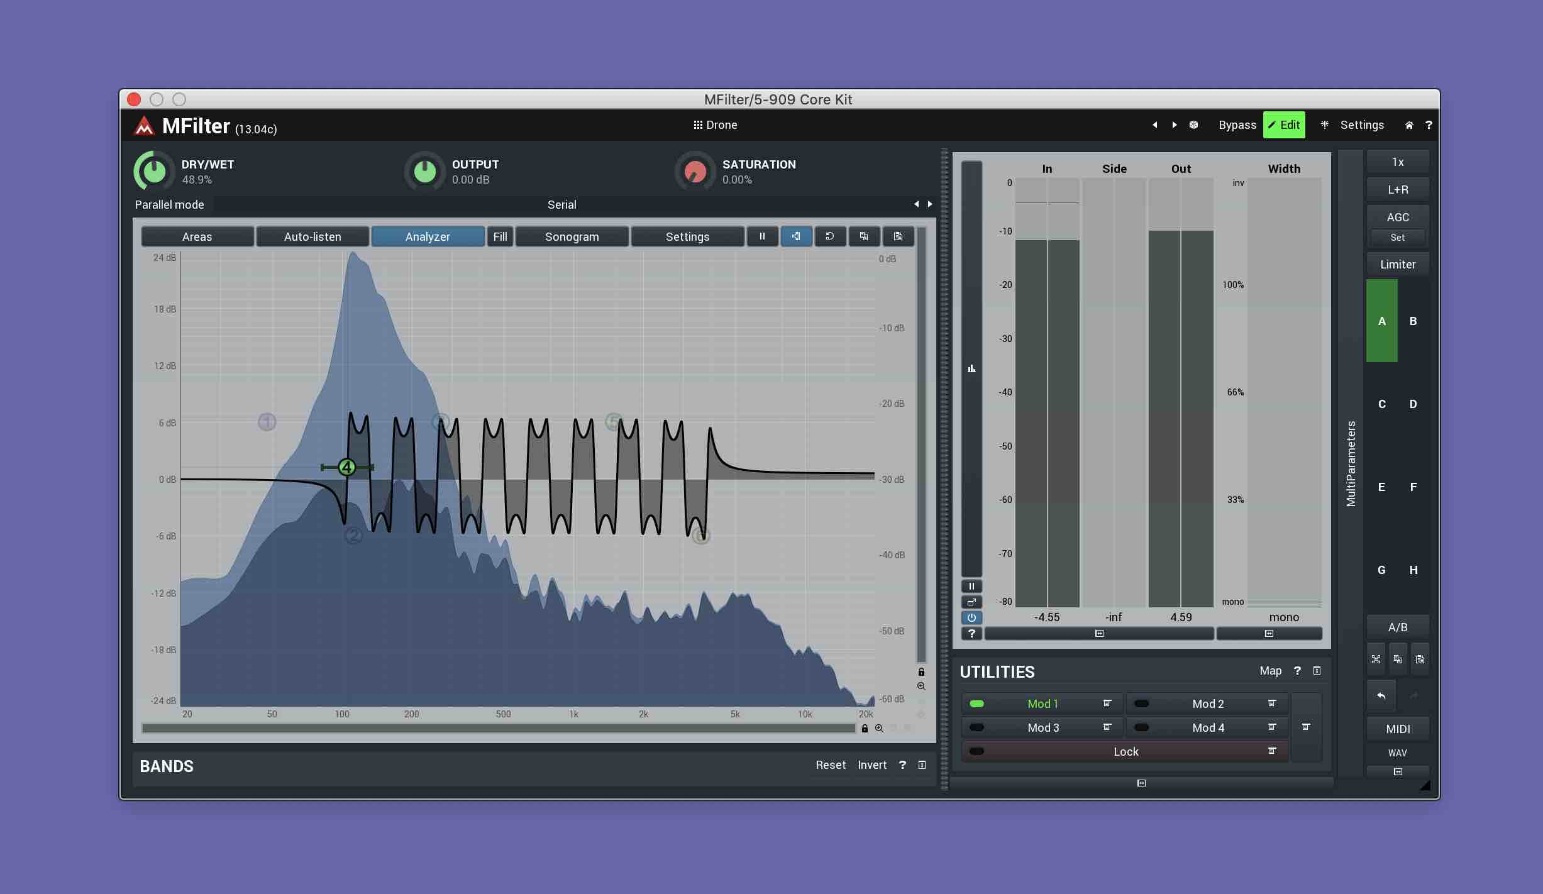Click the random preset dice icon
The image size is (1543, 894).
(x=1193, y=125)
